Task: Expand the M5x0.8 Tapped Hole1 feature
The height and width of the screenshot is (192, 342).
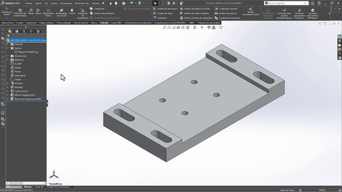Action: pos(8,95)
